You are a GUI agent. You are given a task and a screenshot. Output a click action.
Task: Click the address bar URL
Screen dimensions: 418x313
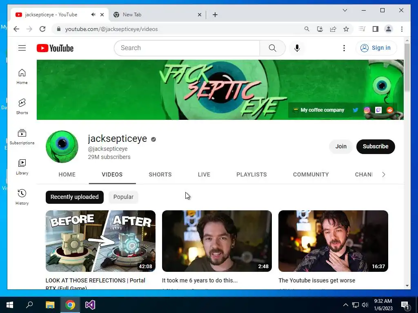pyautogui.click(x=111, y=29)
